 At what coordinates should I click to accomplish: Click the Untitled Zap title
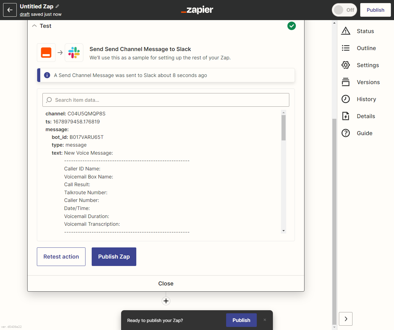pyautogui.click(x=37, y=6)
